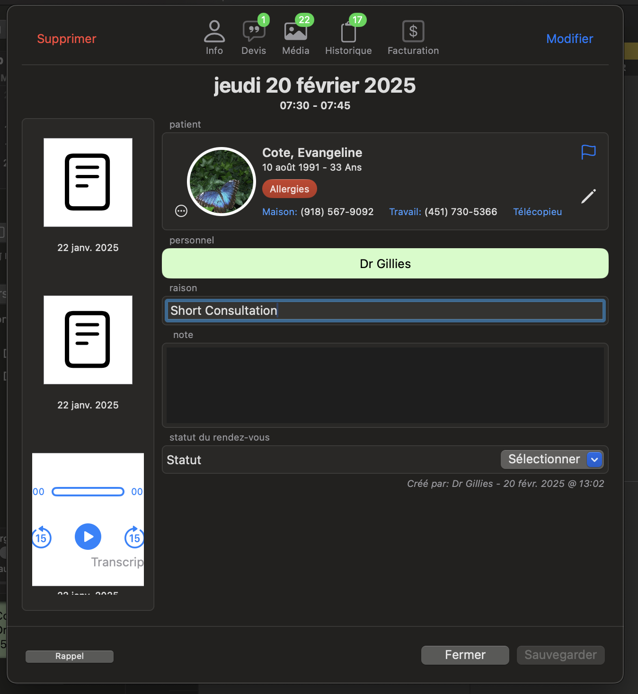Click the butterfly patient photo
Image resolution: width=638 pixels, height=694 pixels.
222,182
